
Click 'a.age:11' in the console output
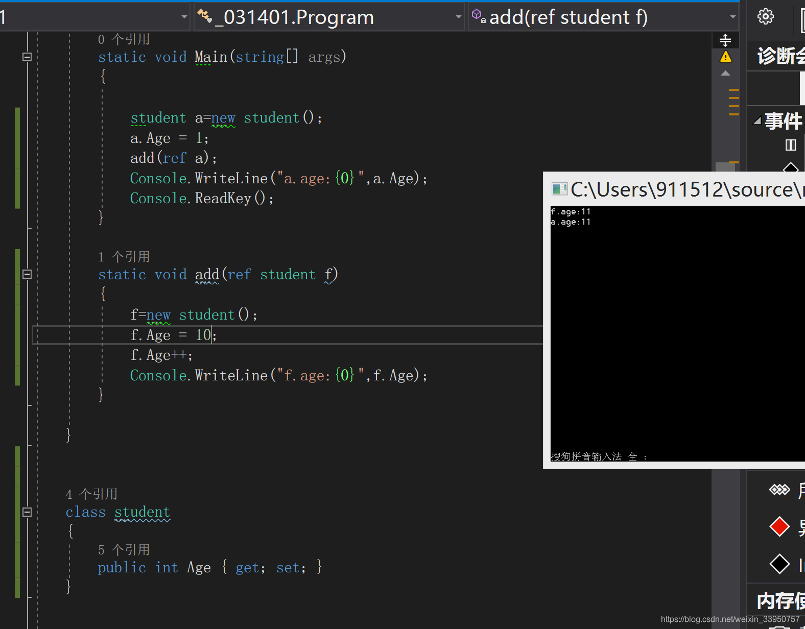571,222
